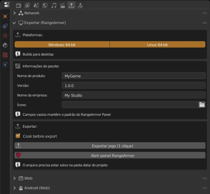Screen dimensions: 210x194
Task: Select the clapperboard tab icon
Action: (x=62, y=6)
